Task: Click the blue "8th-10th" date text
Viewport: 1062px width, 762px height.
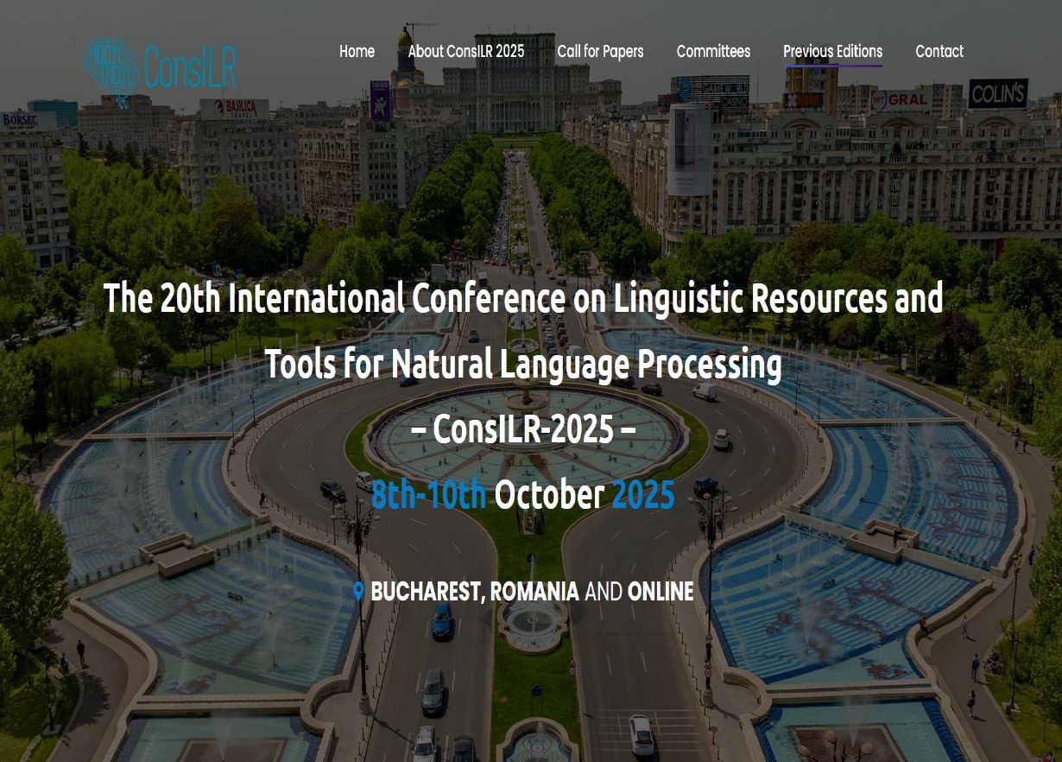Action: (428, 495)
